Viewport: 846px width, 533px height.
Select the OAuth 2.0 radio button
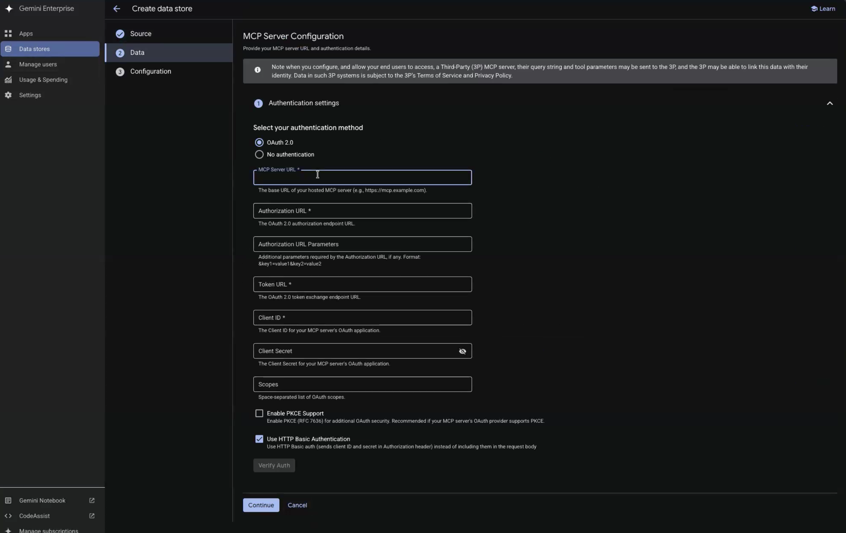tap(259, 142)
